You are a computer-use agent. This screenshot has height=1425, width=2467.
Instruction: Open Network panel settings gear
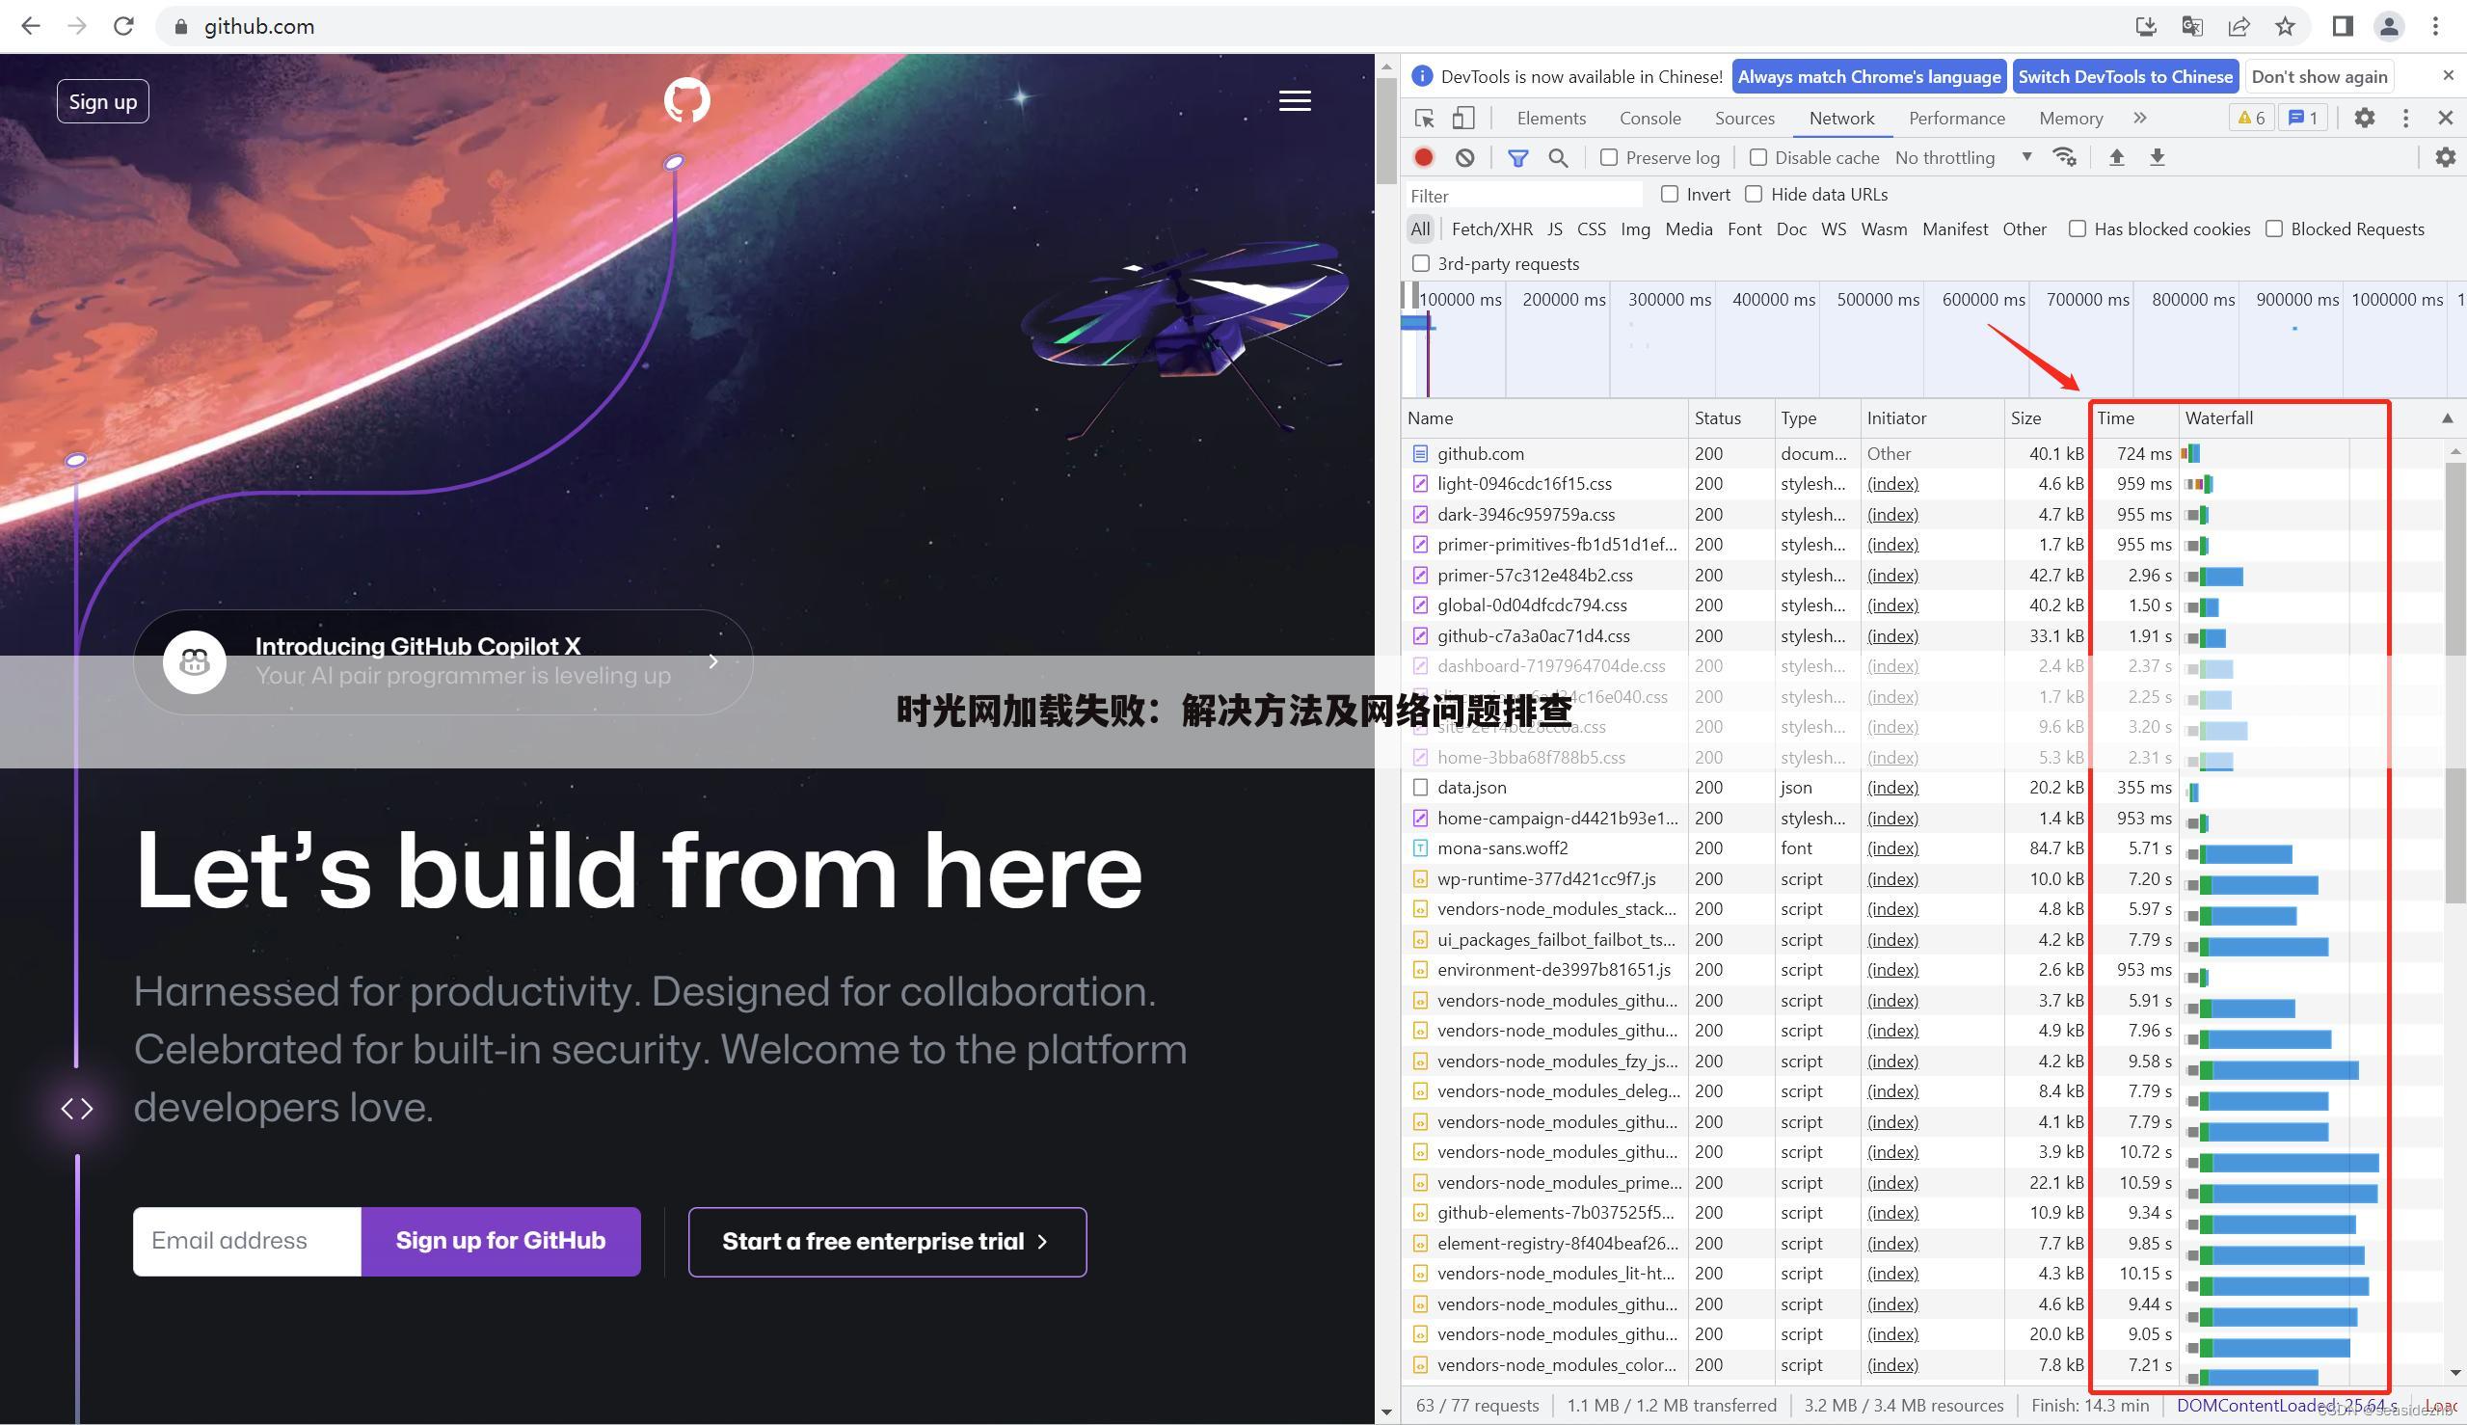coord(2445,157)
